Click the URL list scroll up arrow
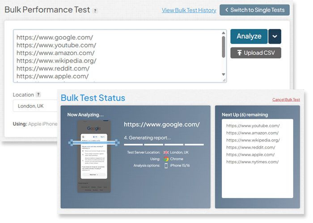 click(224, 33)
